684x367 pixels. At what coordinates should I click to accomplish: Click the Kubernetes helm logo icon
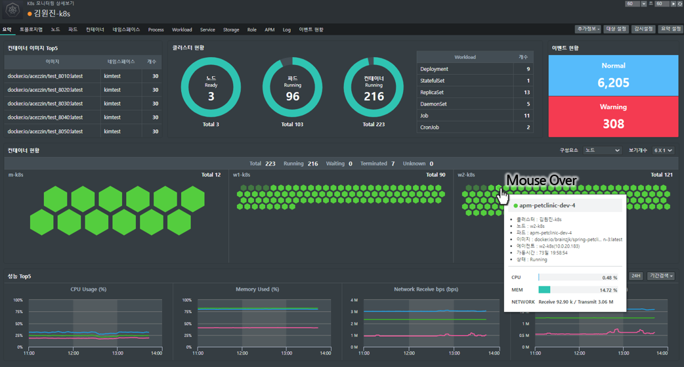(x=12, y=11)
